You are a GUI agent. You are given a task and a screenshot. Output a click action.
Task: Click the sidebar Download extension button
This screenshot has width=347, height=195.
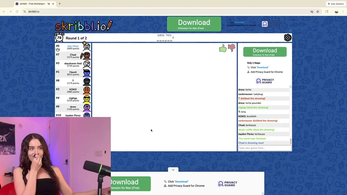(x=265, y=52)
